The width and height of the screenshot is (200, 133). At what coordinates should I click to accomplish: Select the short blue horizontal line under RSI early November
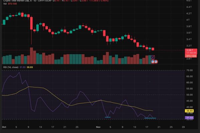pyautogui.click(x=108, y=117)
